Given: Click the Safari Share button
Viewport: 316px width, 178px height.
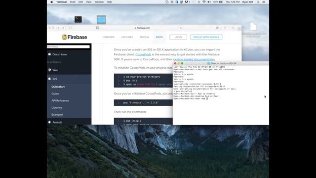Looking at the screenshot, I should (x=225, y=28).
